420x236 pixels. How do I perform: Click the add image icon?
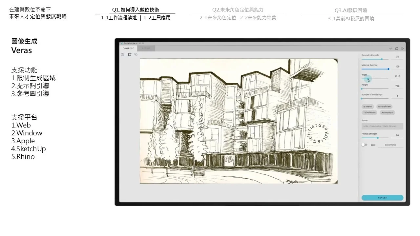tap(130, 54)
